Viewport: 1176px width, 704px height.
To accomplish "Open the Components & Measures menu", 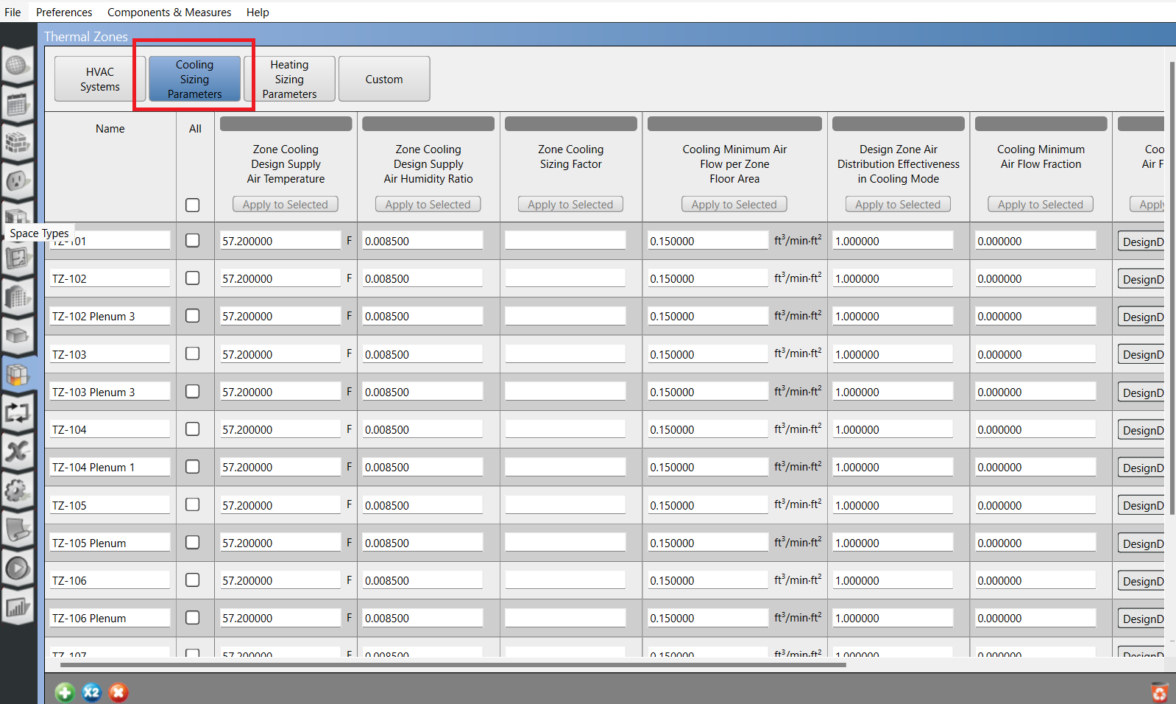I will click(169, 12).
